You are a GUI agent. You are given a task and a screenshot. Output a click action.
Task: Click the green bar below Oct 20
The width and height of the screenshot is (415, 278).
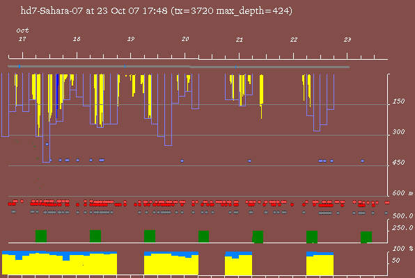click(x=203, y=236)
